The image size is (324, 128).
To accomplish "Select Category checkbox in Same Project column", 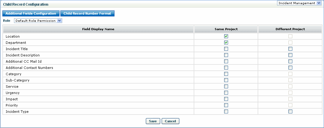I will pos(226,74).
